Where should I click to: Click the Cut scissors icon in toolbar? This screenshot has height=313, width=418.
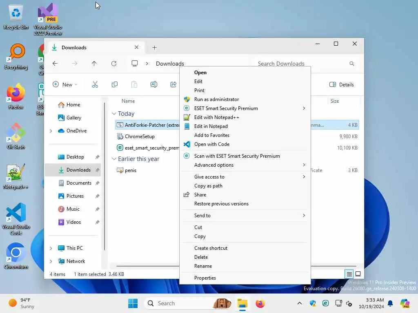click(95, 85)
